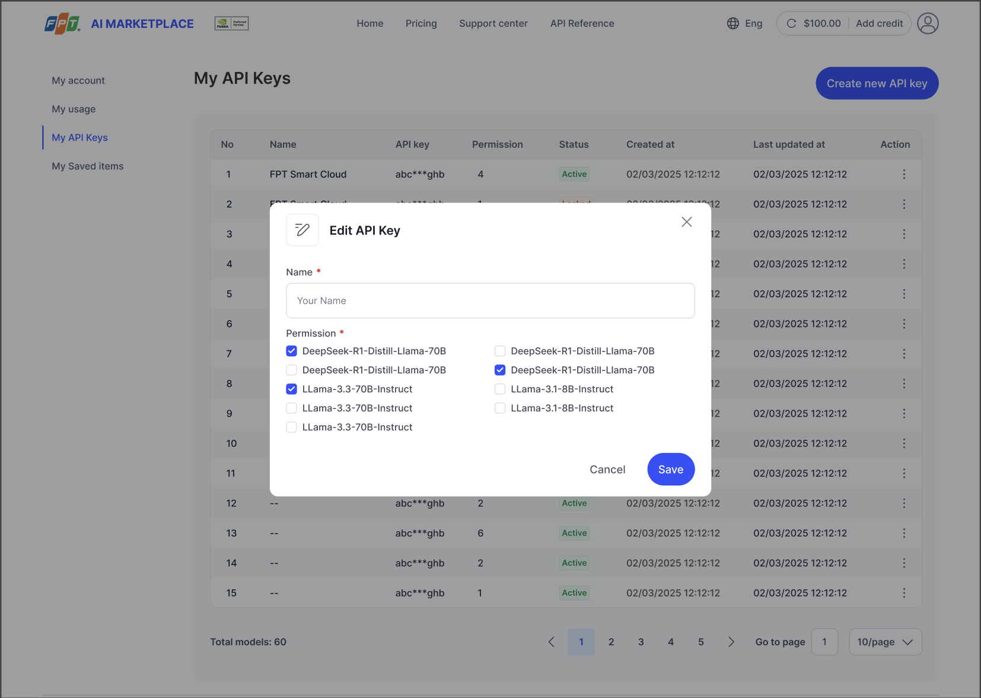Screen dimensions: 981x698
Task: Close the Edit API Key dialog
Action: [687, 222]
